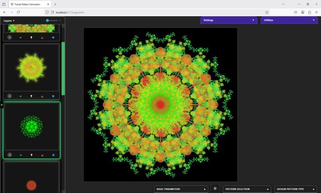The height and width of the screenshot is (193, 321).
Task: Open Firefox View recent browsing icon
Action: 4,4
